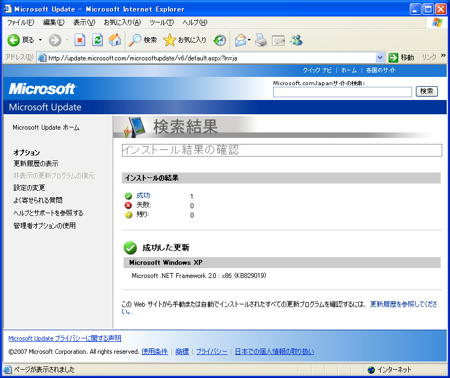This screenshot has width=450, height=378.
Task: Expand the リンク toolbar chevron
Action: pos(443,55)
